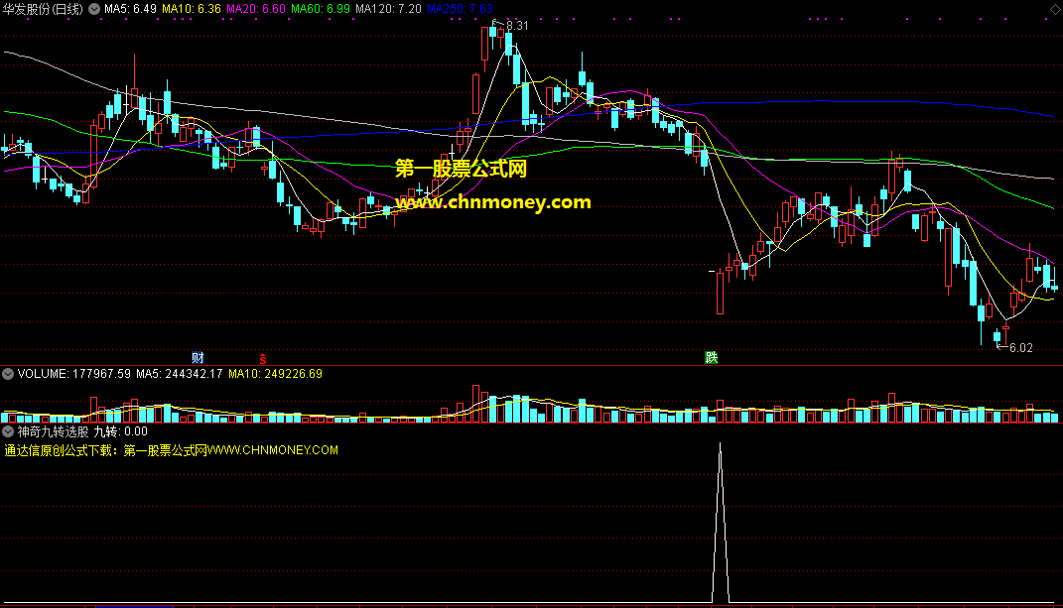
Task: Click the 神奇九转选股 indicator name
Action: (53, 431)
